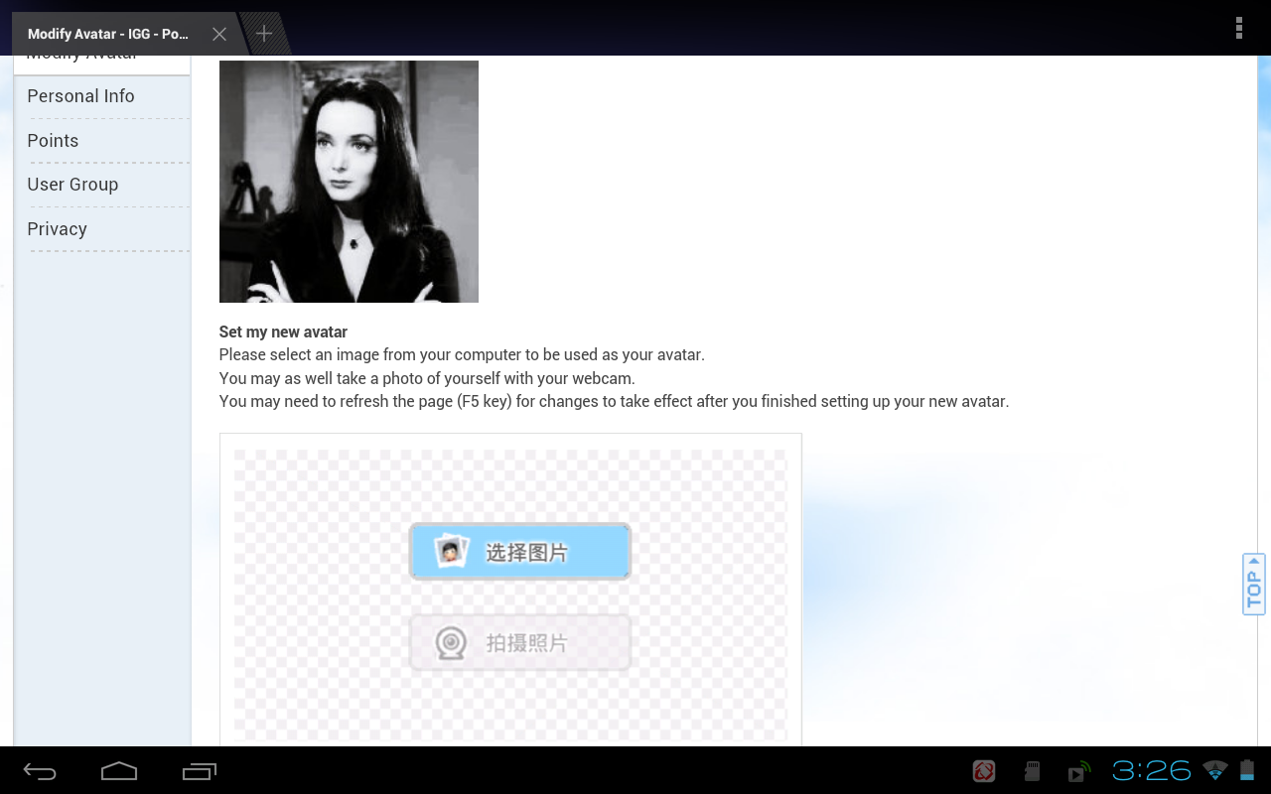The height and width of the screenshot is (794, 1271).
Task: Click the 'Please select an image' instruction line
Action: coord(462,354)
